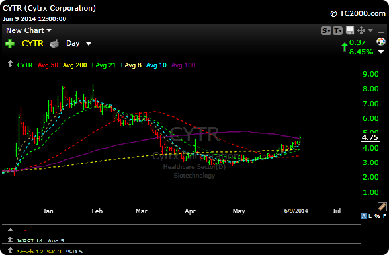Click the Jan date axis label
This screenshot has height=255, width=389.
(48, 211)
